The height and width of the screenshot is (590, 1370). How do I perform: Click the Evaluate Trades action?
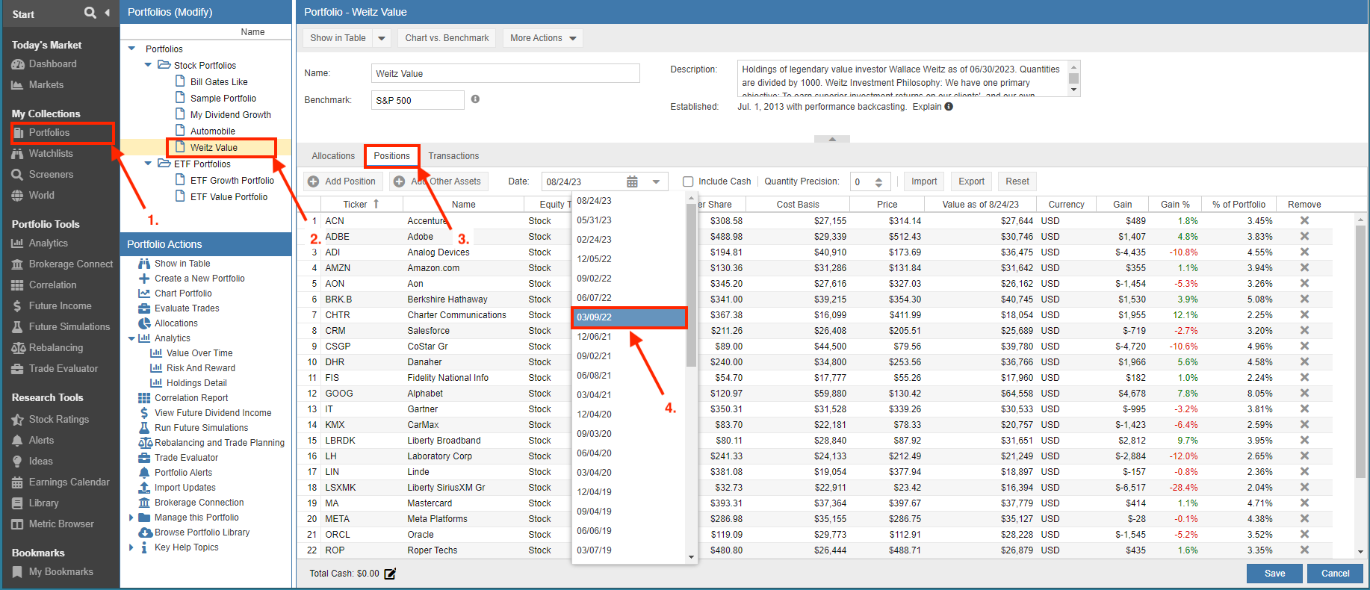(x=187, y=308)
